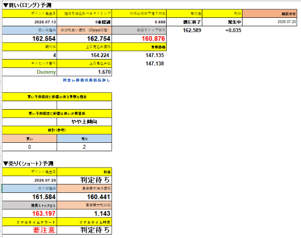Select the take-profit value '162.754'
The image size is (301, 238).
84,39
